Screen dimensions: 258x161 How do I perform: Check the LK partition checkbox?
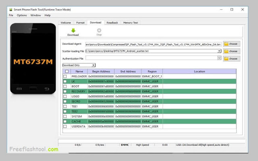click(65, 81)
